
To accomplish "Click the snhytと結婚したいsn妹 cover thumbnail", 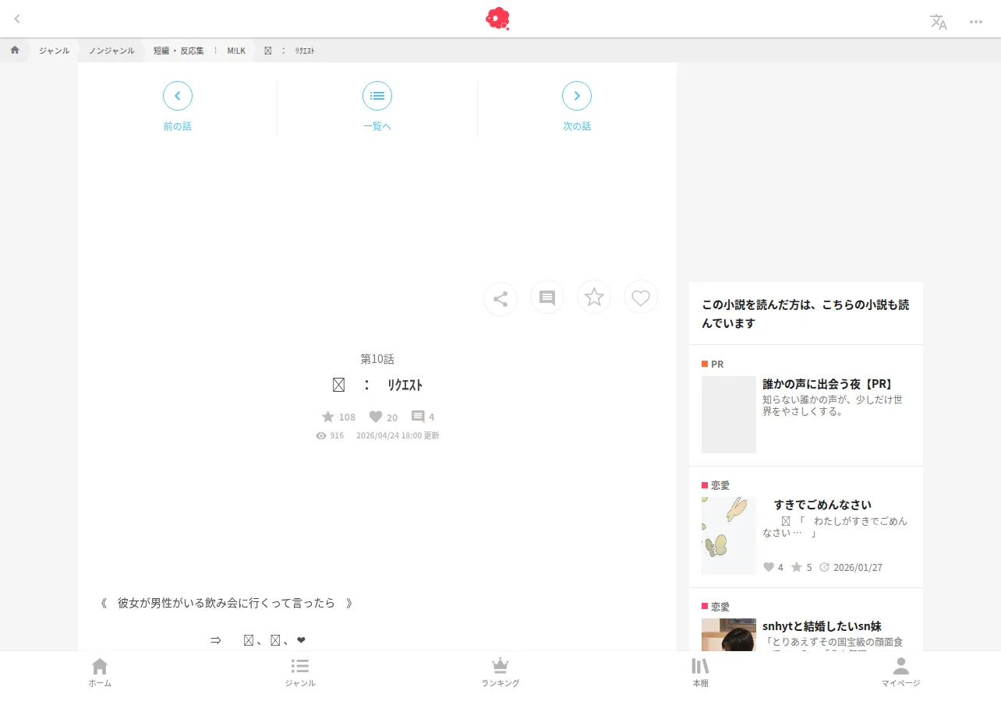I will coord(729,635).
